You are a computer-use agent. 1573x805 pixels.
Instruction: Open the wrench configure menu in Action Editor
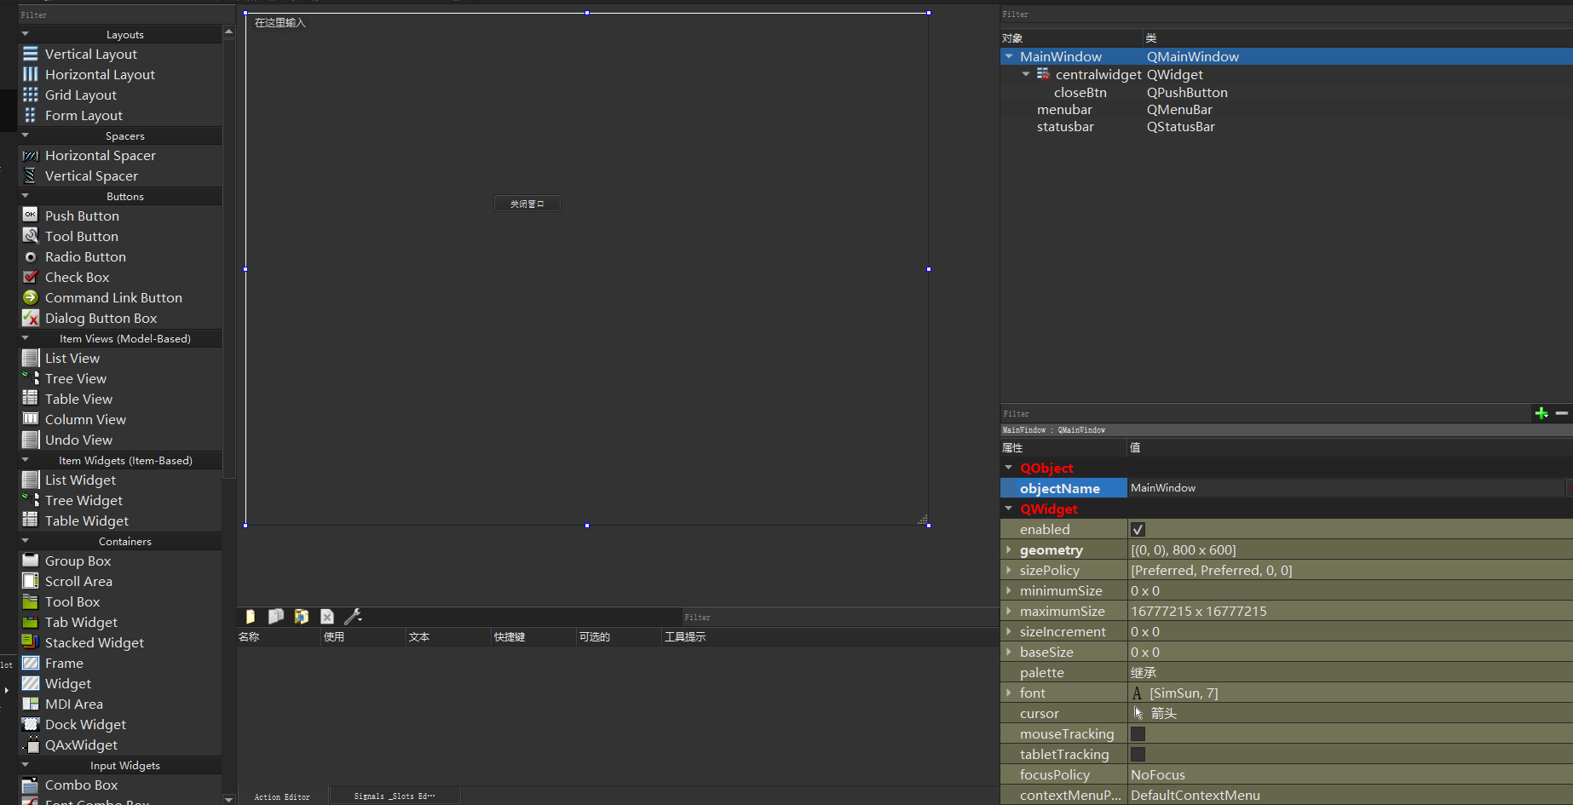353,616
